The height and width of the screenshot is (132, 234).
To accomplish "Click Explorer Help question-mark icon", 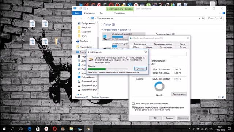I will [x=223, y=13].
